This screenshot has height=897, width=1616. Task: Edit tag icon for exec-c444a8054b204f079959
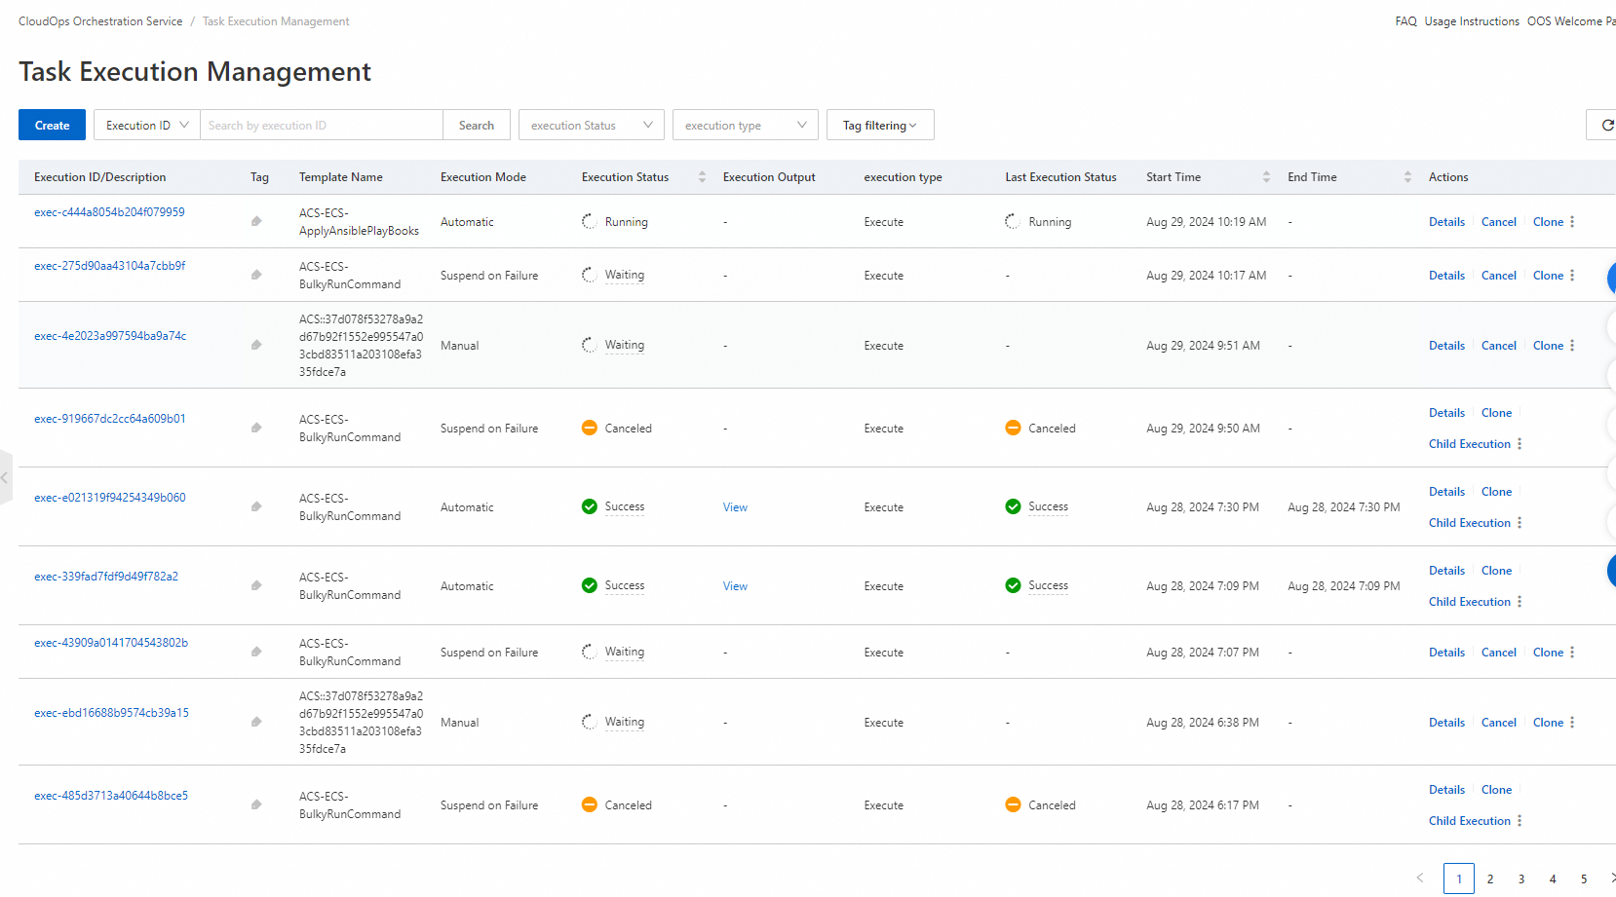pyautogui.click(x=256, y=221)
